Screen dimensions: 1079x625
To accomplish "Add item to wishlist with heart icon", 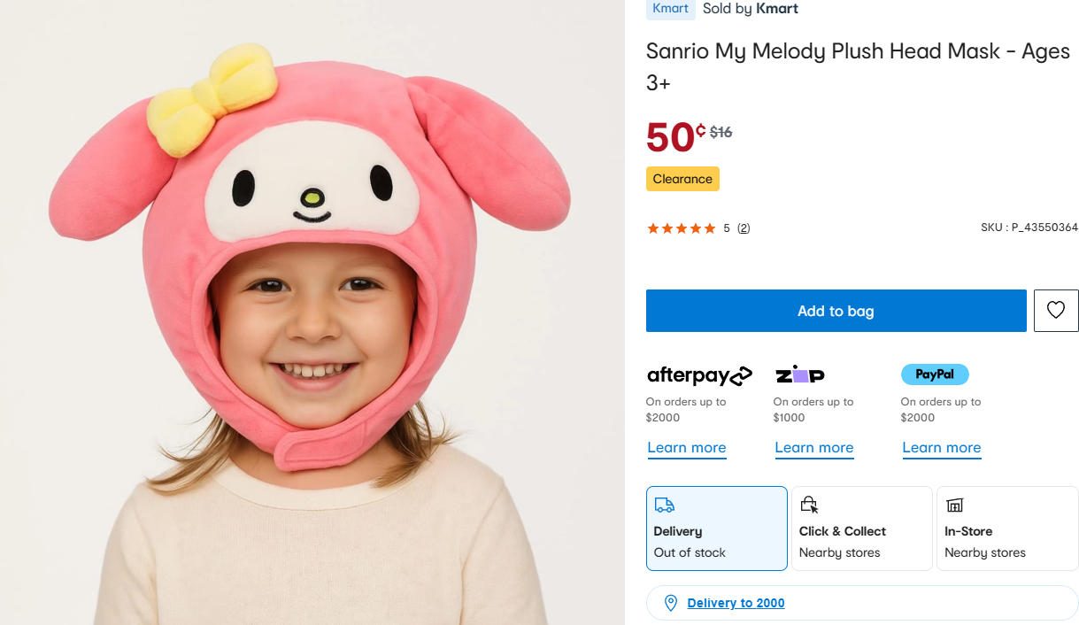I will tap(1056, 311).
